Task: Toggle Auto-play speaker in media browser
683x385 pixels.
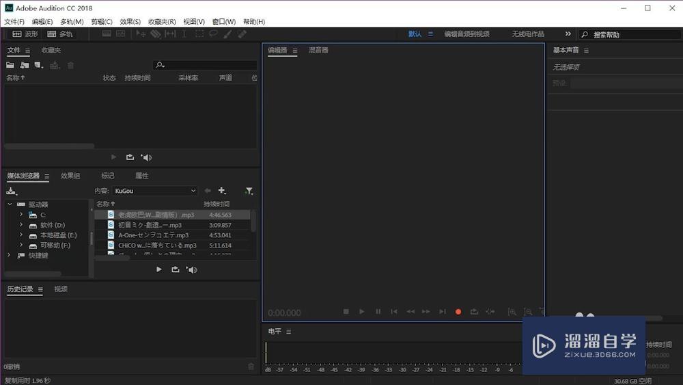Action: 192,269
